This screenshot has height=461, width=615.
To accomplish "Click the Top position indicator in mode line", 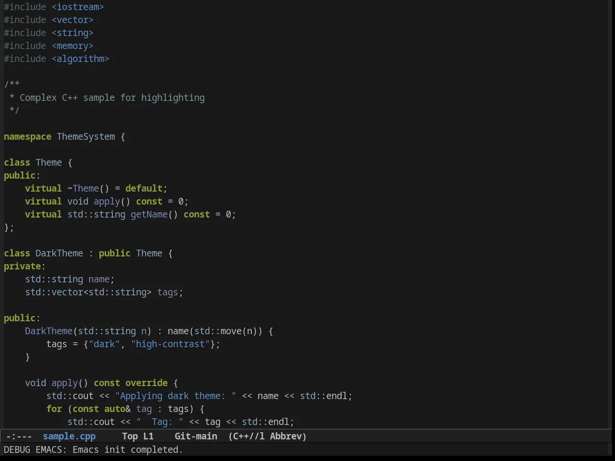I will [130, 436].
